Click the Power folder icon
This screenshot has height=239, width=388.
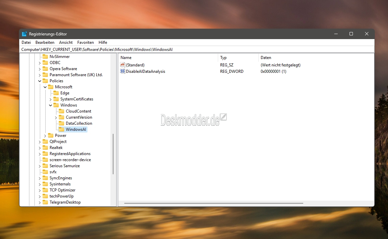point(51,136)
